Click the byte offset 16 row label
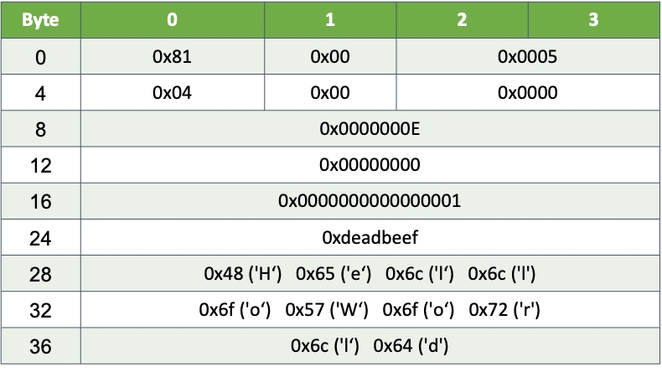The image size is (662, 372). [x=40, y=201]
